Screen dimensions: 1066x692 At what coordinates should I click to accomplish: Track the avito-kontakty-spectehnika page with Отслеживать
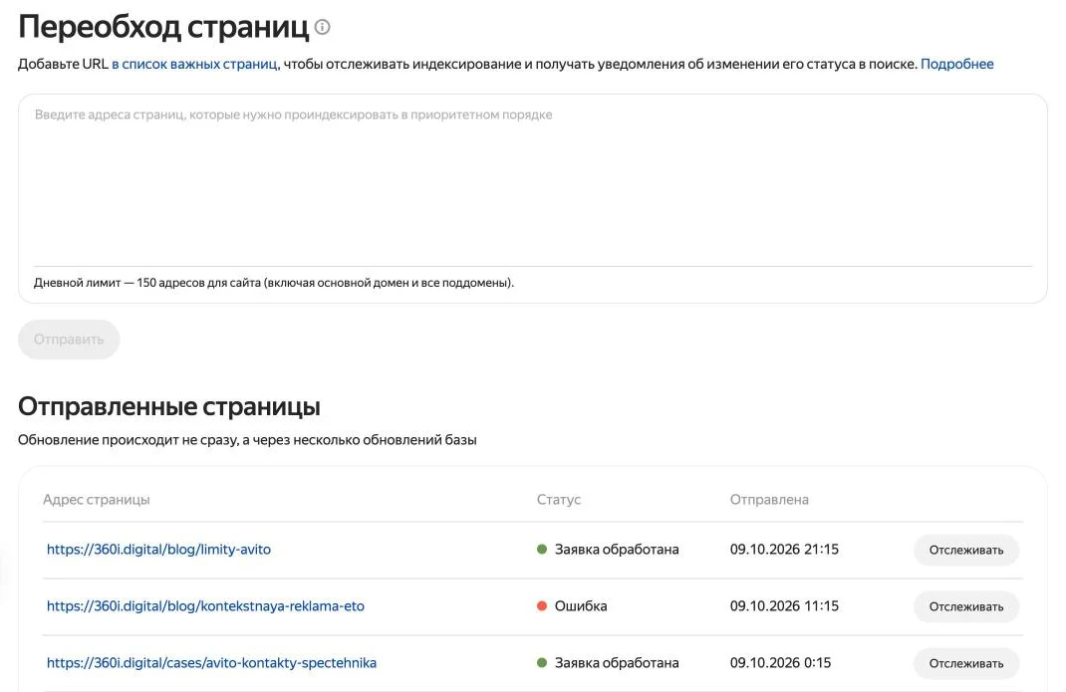click(x=966, y=663)
